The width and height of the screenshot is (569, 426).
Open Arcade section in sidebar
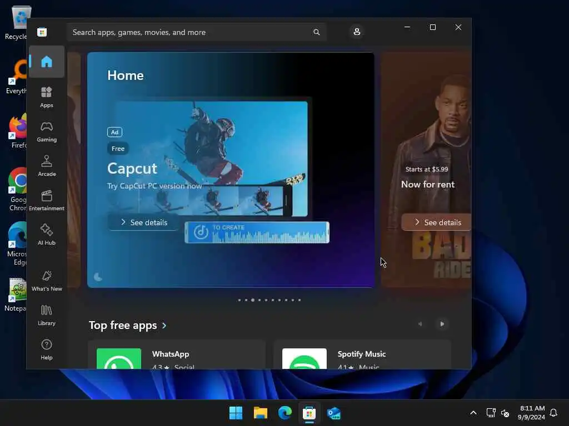coord(47,166)
